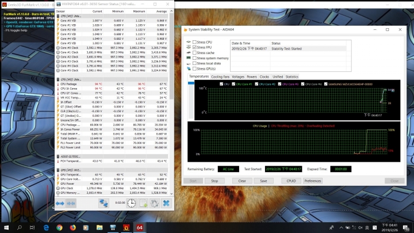This screenshot has height=233, width=414.
Task: Launch Microsoft Edge from the taskbar
Action: coord(46,227)
